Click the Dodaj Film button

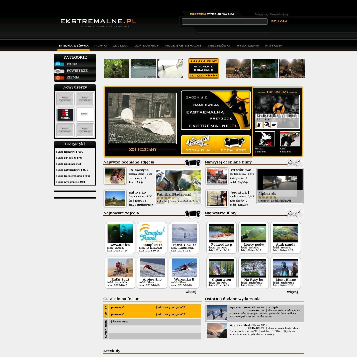tap(198, 145)
